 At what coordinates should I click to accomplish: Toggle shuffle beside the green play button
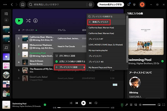click(x=28, y=21)
